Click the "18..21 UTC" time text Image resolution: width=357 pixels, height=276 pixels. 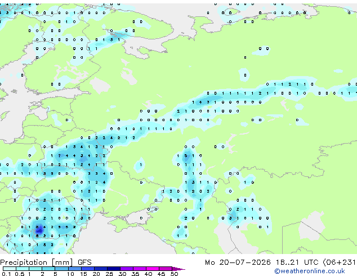(x=297, y=262)
